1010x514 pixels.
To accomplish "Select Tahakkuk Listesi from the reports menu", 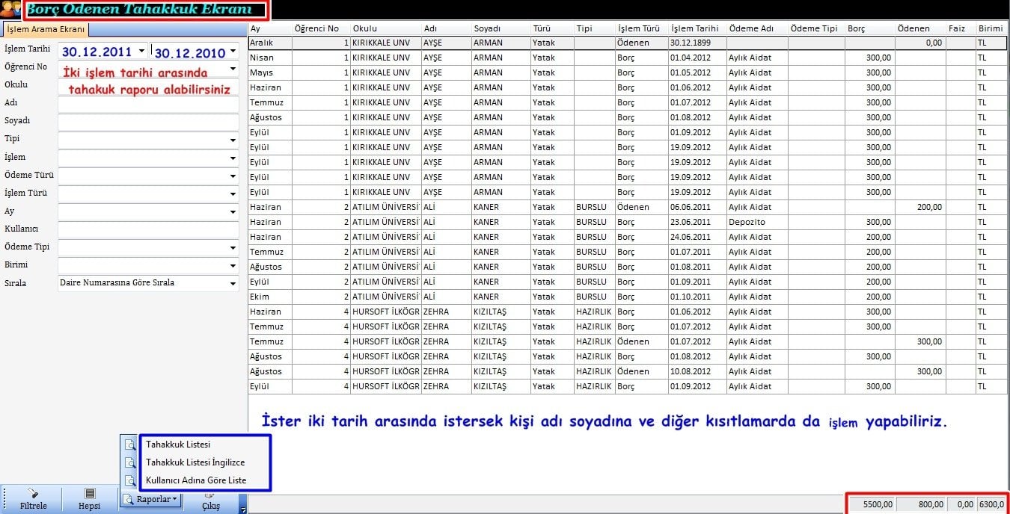I will 178,445.
